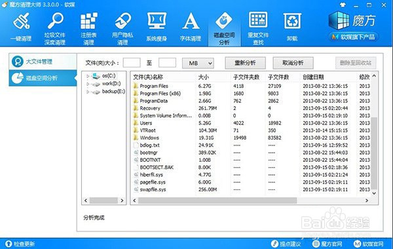Viewport: 393px width, 249px height.
Task: Select backup(E:) drive in tree
Action: pos(113,92)
